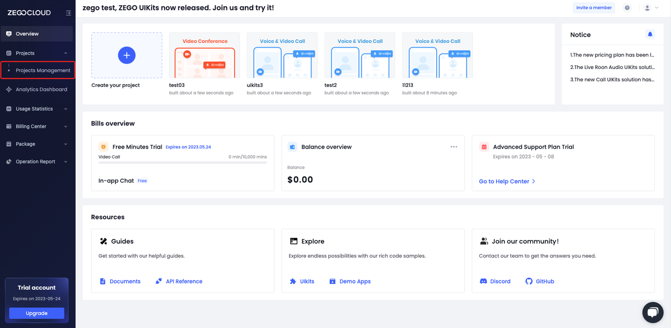Screen dimensions: 671x328
Task: Click the Demo Apps icon
Action: pyautogui.click(x=332, y=281)
